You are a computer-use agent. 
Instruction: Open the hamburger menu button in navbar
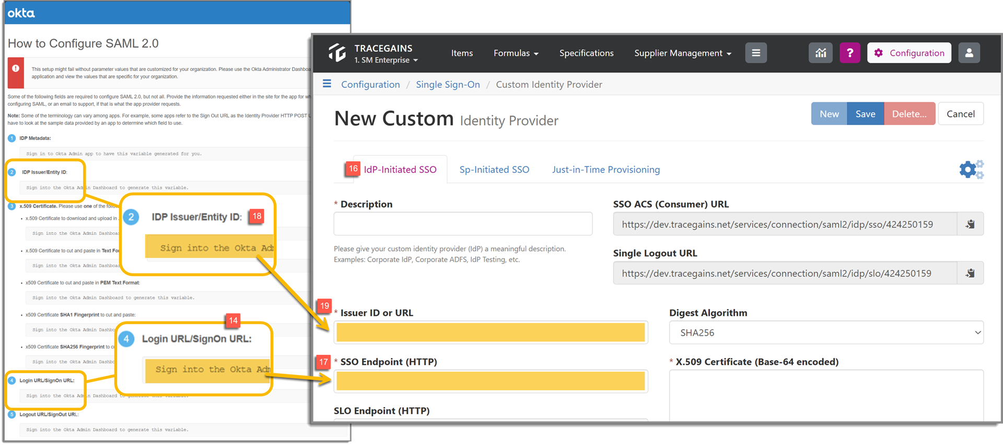(x=756, y=53)
